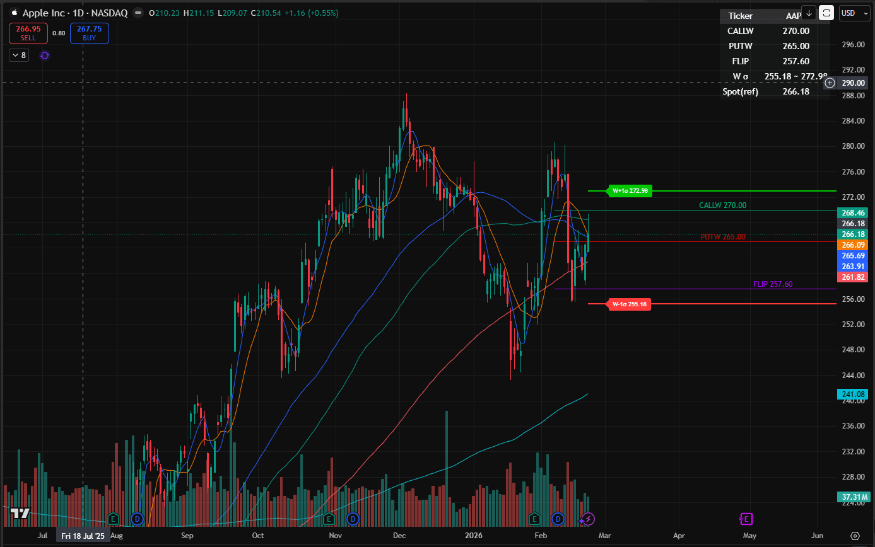Click the down-arrow button near USD

coord(809,13)
